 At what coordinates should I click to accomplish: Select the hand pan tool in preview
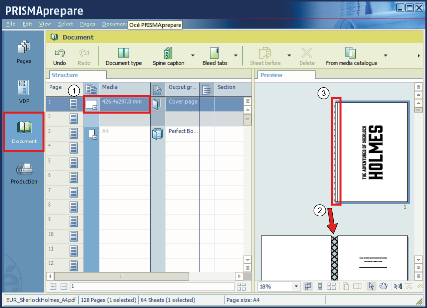[x=384, y=286]
